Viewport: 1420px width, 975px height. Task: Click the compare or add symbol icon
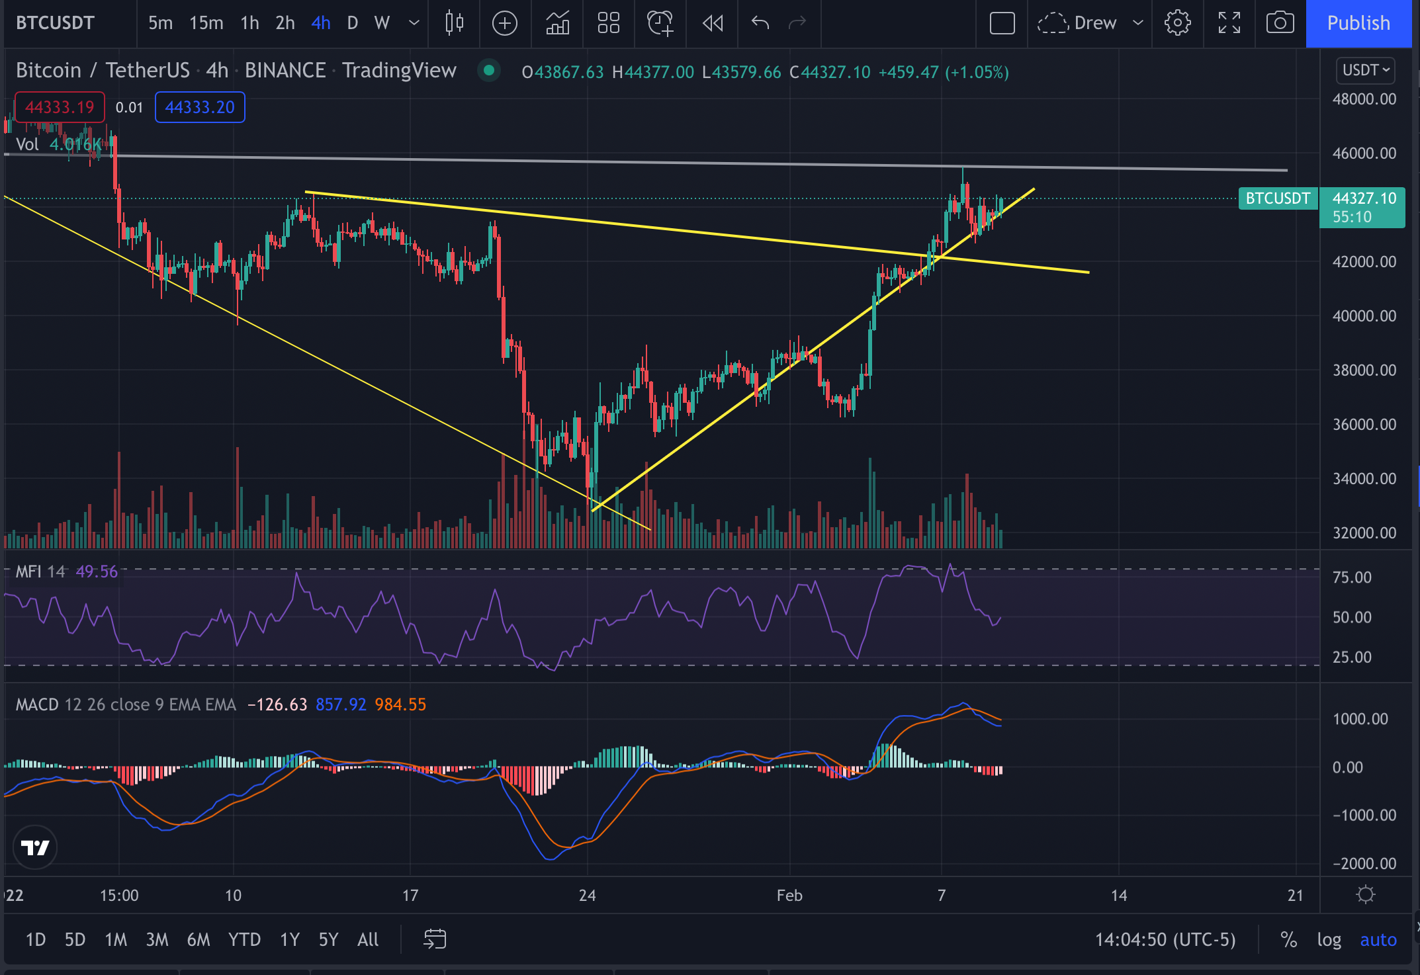click(505, 23)
